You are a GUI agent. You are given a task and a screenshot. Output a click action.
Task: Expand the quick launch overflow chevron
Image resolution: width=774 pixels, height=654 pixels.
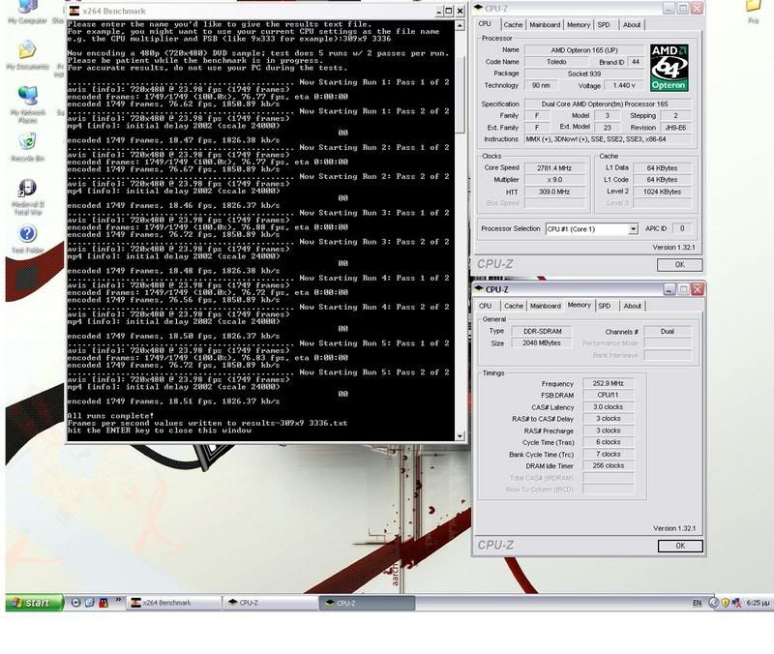click(118, 600)
